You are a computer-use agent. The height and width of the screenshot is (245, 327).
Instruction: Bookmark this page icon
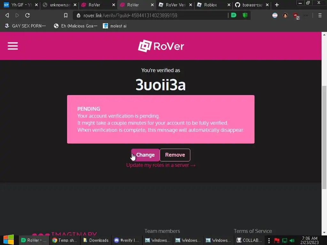point(66,15)
